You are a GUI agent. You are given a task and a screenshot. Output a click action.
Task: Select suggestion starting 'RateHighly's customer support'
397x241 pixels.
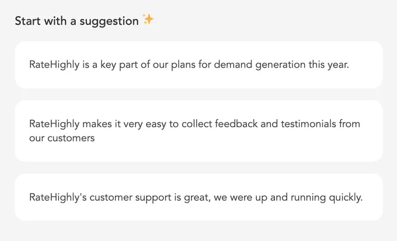[198, 197]
